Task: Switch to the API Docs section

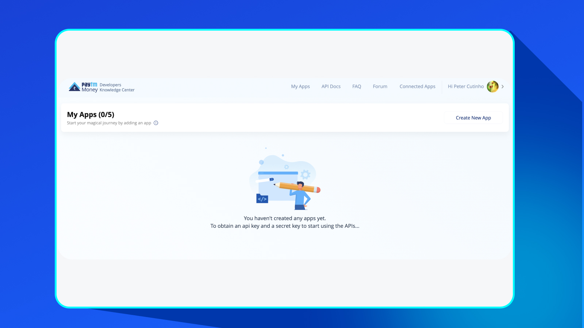Action: click(331, 86)
